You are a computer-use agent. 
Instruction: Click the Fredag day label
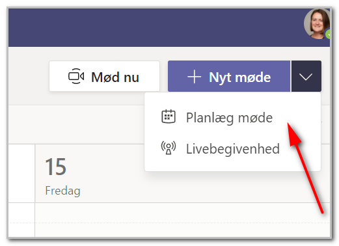tap(62, 191)
